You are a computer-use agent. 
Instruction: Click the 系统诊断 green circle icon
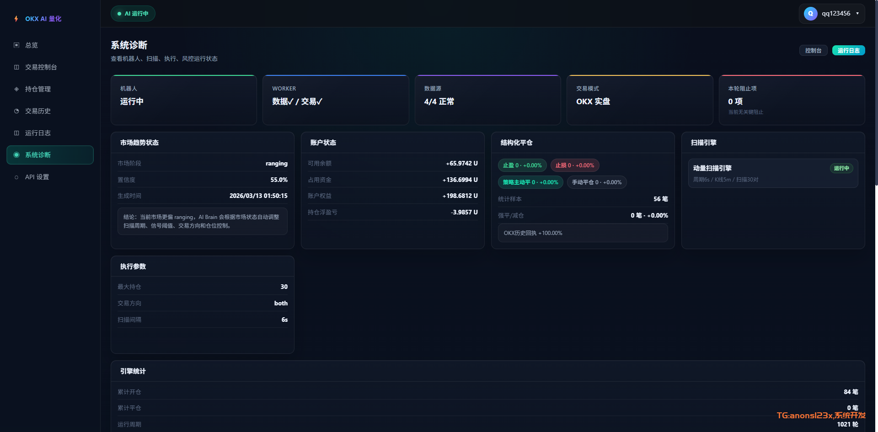pos(16,155)
